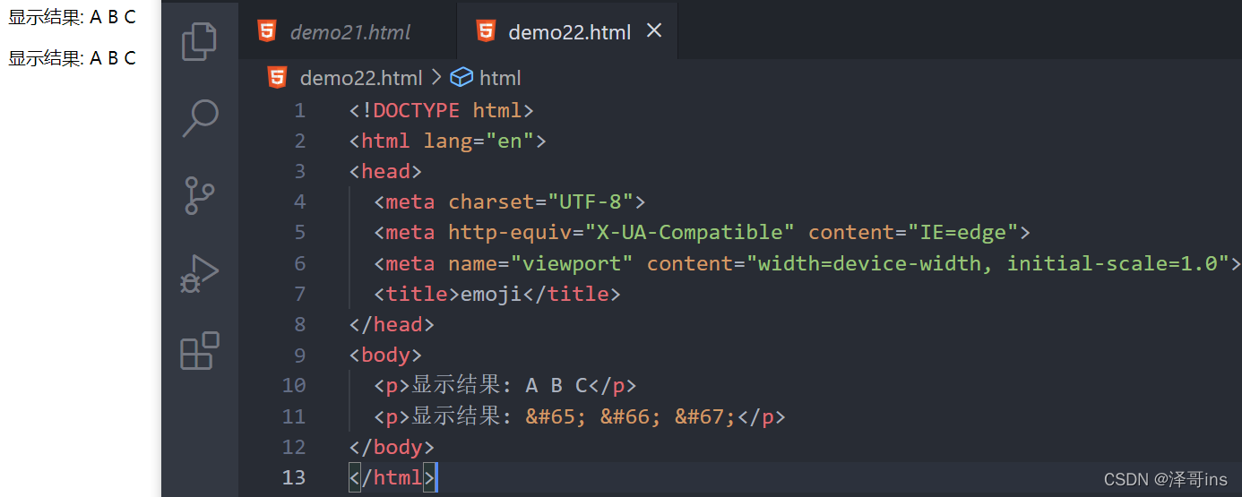Click the "X-UA-Compatible" string
The width and height of the screenshot is (1242, 497).
coord(689,233)
